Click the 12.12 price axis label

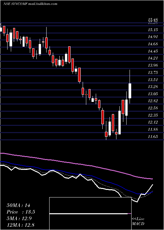click(x=153, y=123)
